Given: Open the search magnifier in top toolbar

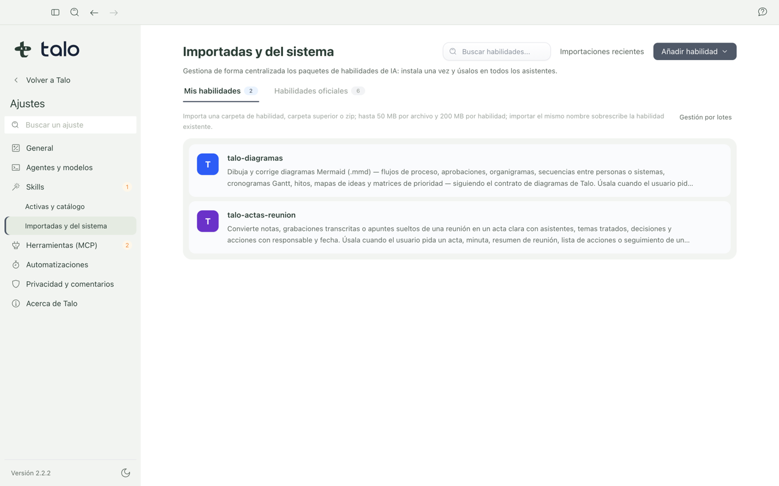Looking at the screenshot, I should pyautogui.click(x=75, y=12).
